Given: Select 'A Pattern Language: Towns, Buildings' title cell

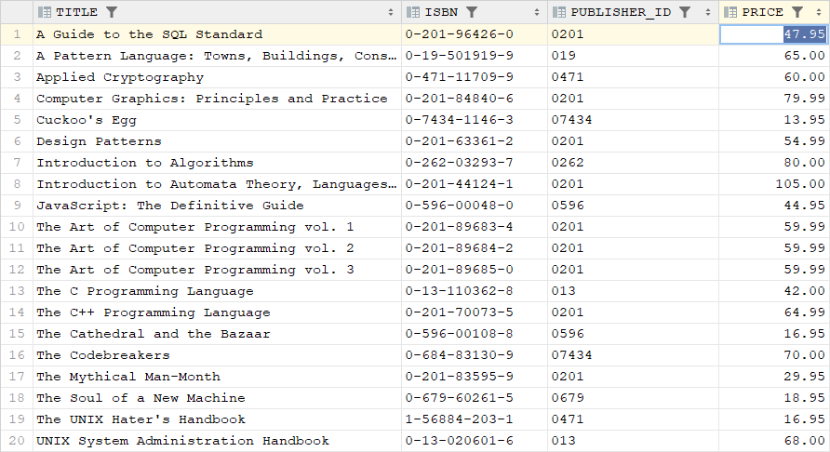Looking at the screenshot, I should pyautogui.click(x=217, y=56).
